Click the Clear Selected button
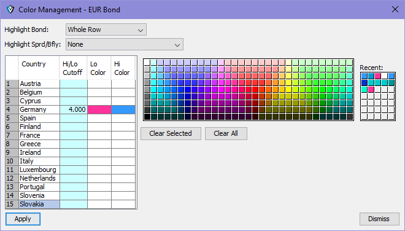Viewport: 405px width, 231px height. 171,133
